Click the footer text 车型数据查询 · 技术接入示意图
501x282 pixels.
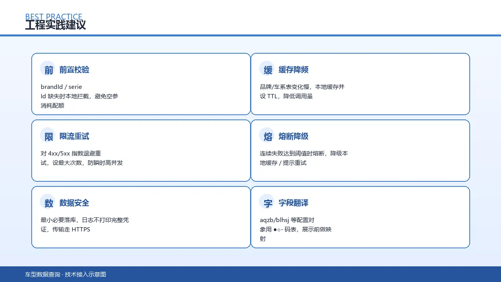tap(66, 275)
